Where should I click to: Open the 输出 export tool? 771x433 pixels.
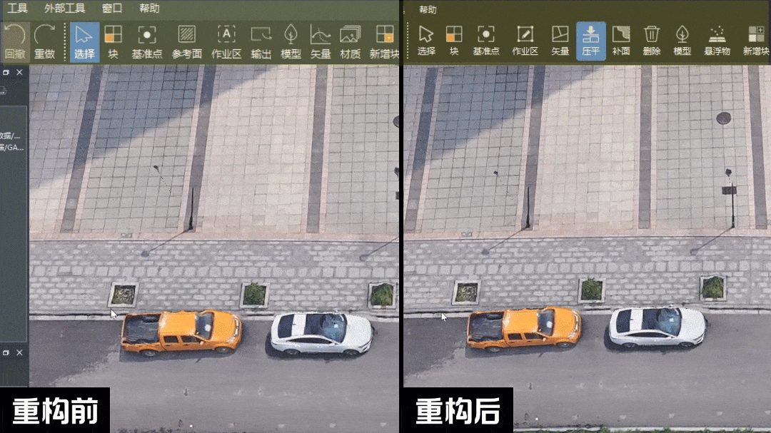[261, 41]
